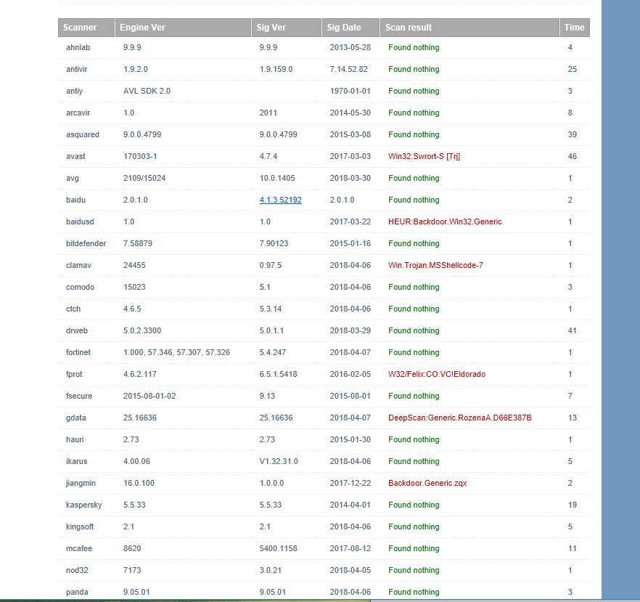640x602 pixels.
Task: Click the asquared scanner name
Action: pos(83,135)
